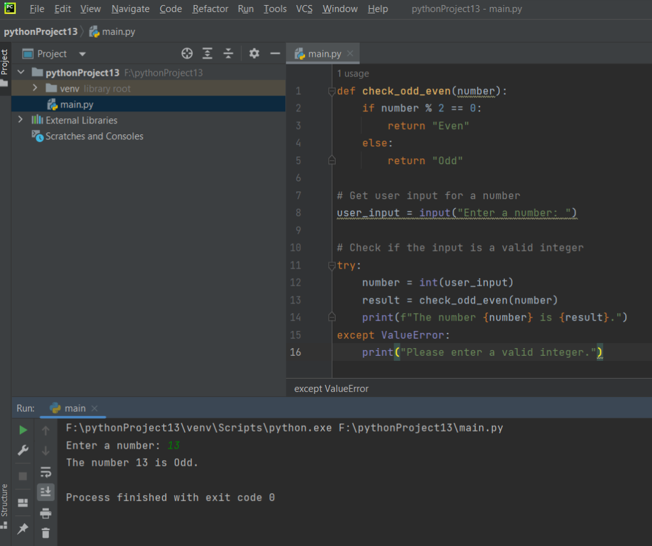Click Collapse All icon in Project panel
This screenshot has width=652, height=546.
tap(228, 53)
